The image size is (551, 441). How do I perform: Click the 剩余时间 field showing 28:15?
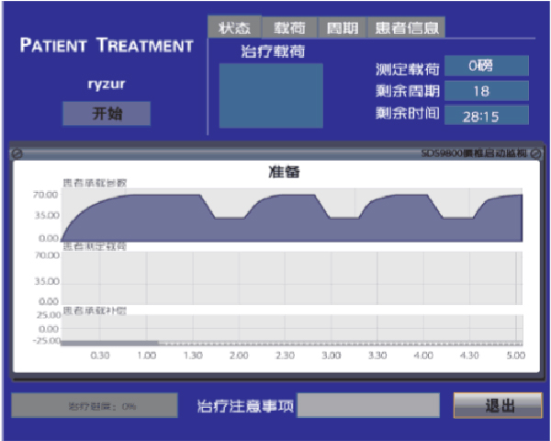click(x=486, y=115)
